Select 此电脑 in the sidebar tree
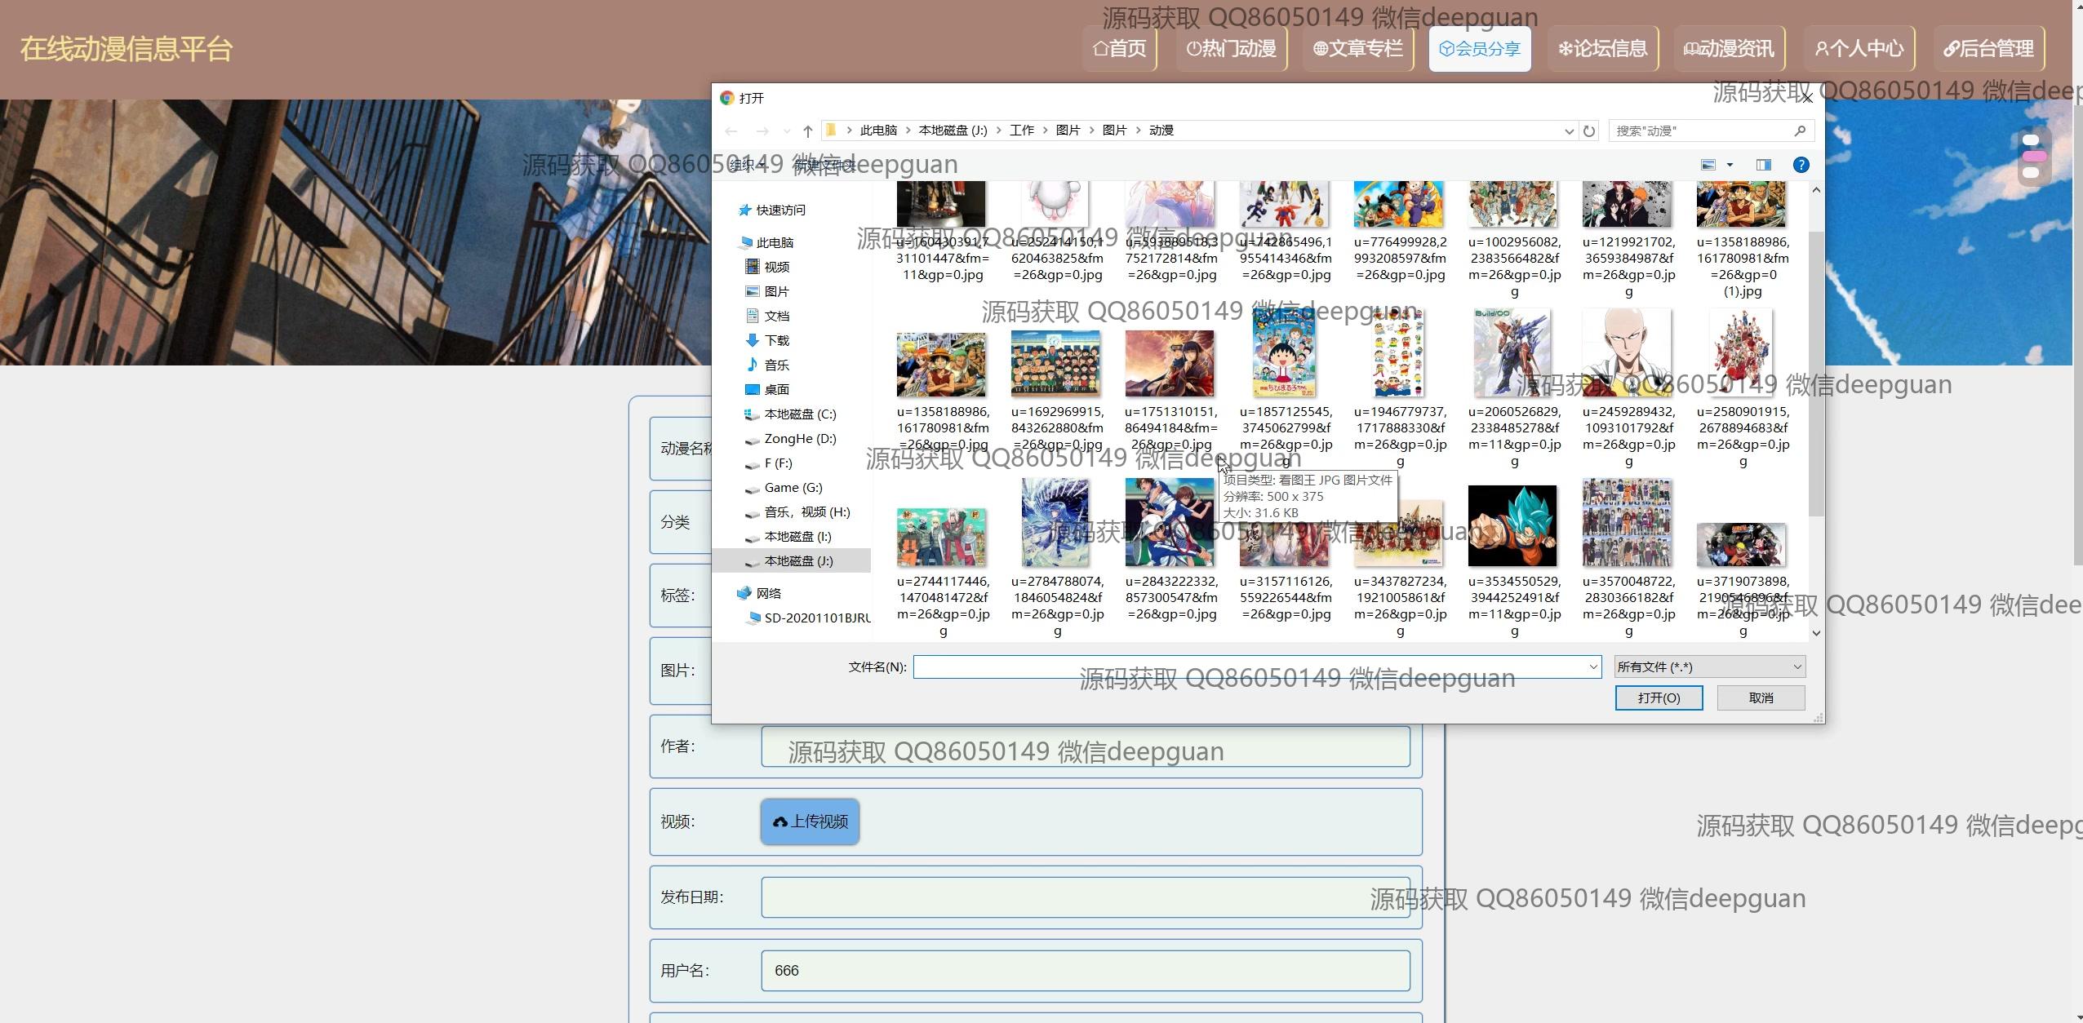The image size is (2083, 1023). (x=775, y=242)
